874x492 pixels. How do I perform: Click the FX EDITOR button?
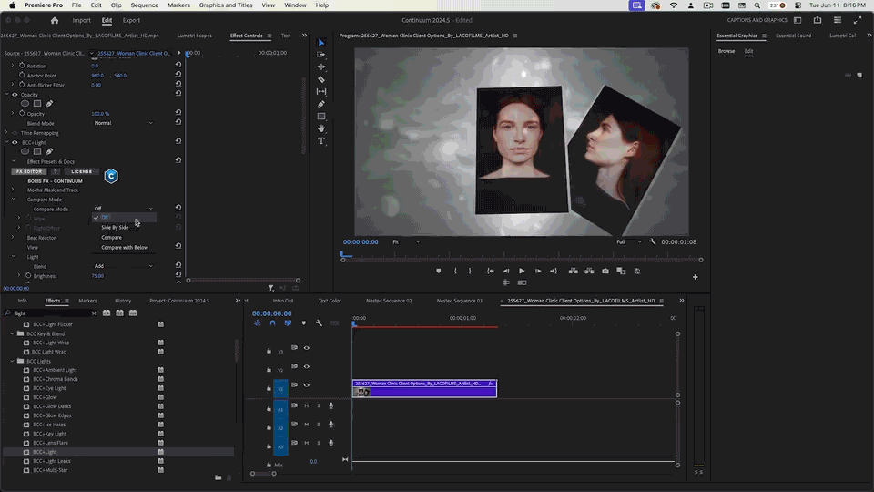pos(28,171)
